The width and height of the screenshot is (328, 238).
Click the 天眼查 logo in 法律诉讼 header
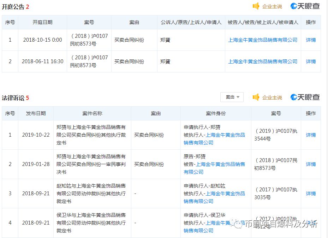(x=305, y=97)
